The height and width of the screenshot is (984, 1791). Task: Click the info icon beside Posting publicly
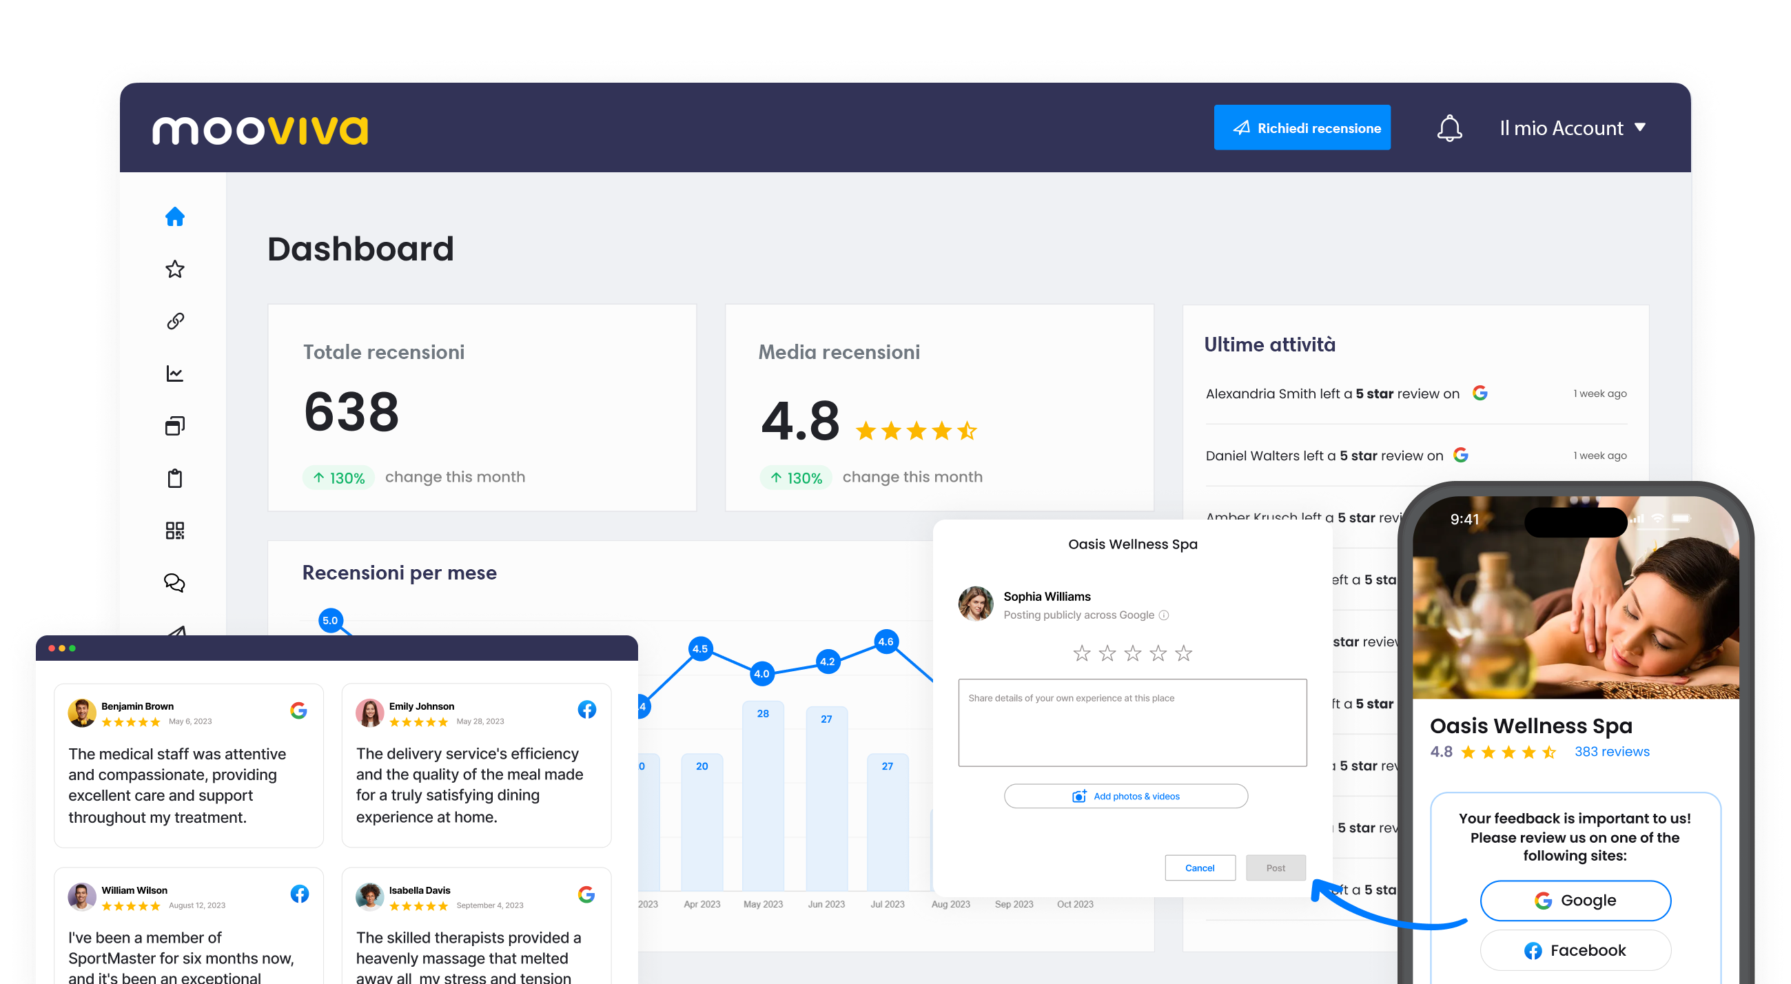1164,615
